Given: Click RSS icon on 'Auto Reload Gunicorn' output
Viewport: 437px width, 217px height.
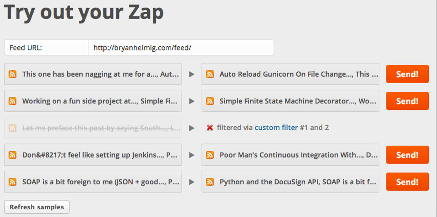Looking at the screenshot, I should coord(210,74).
